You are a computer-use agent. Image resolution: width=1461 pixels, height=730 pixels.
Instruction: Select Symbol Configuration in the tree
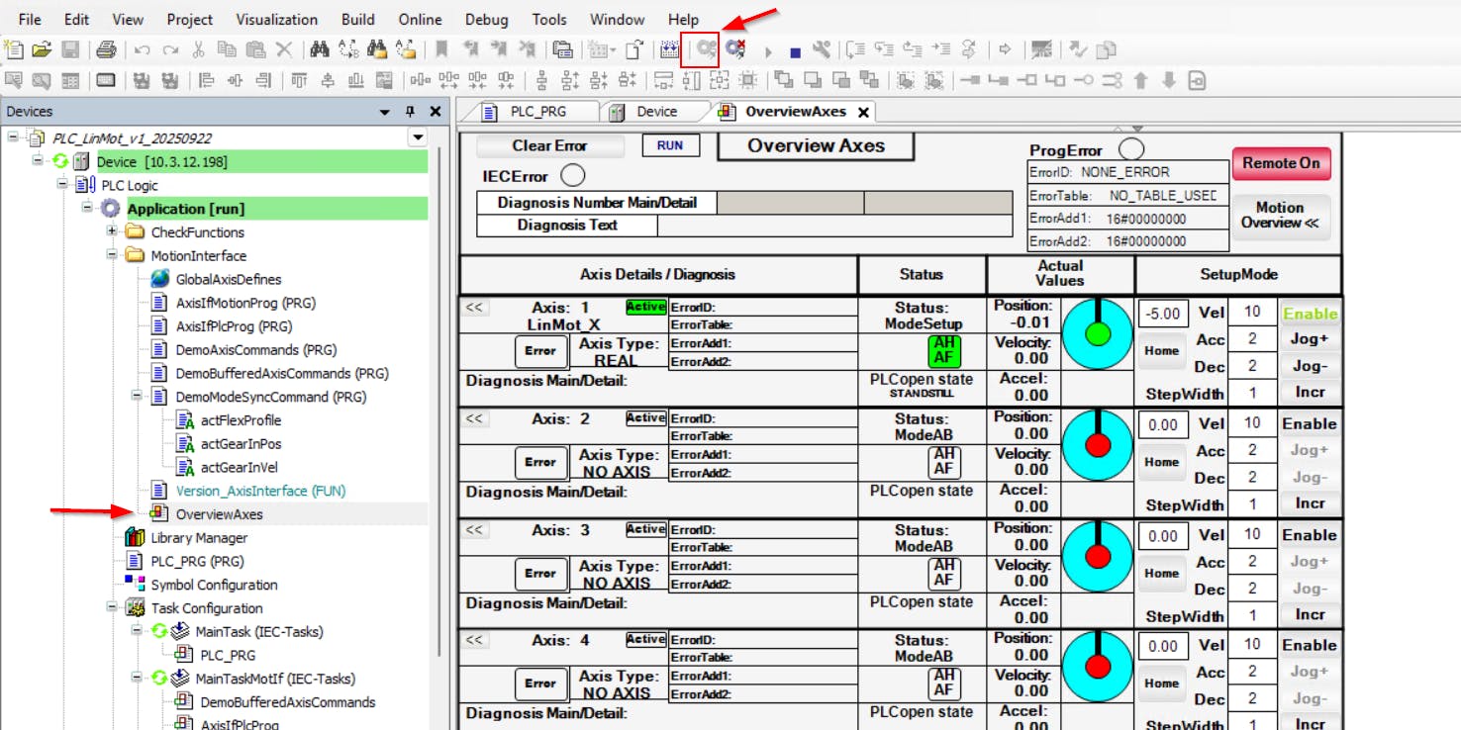(213, 585)
